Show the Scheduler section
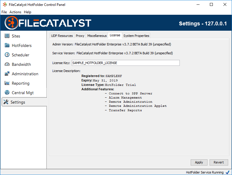The image size is (232, 175). (24, 55)
